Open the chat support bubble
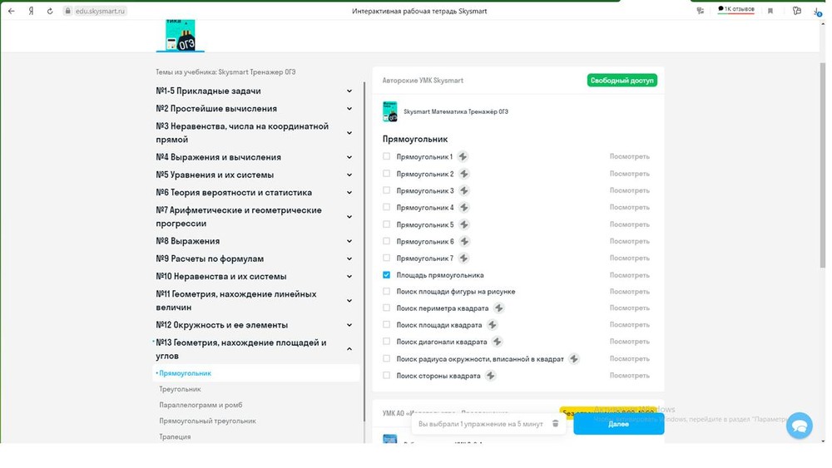 pyautogui.click(x=799, y=426)
